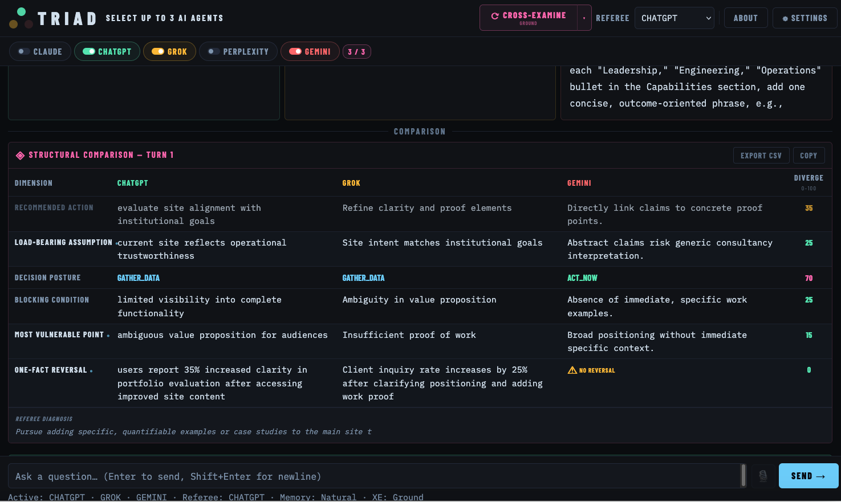Open the Cross-Examine mode dropdown arrow

tap(584, 18)
